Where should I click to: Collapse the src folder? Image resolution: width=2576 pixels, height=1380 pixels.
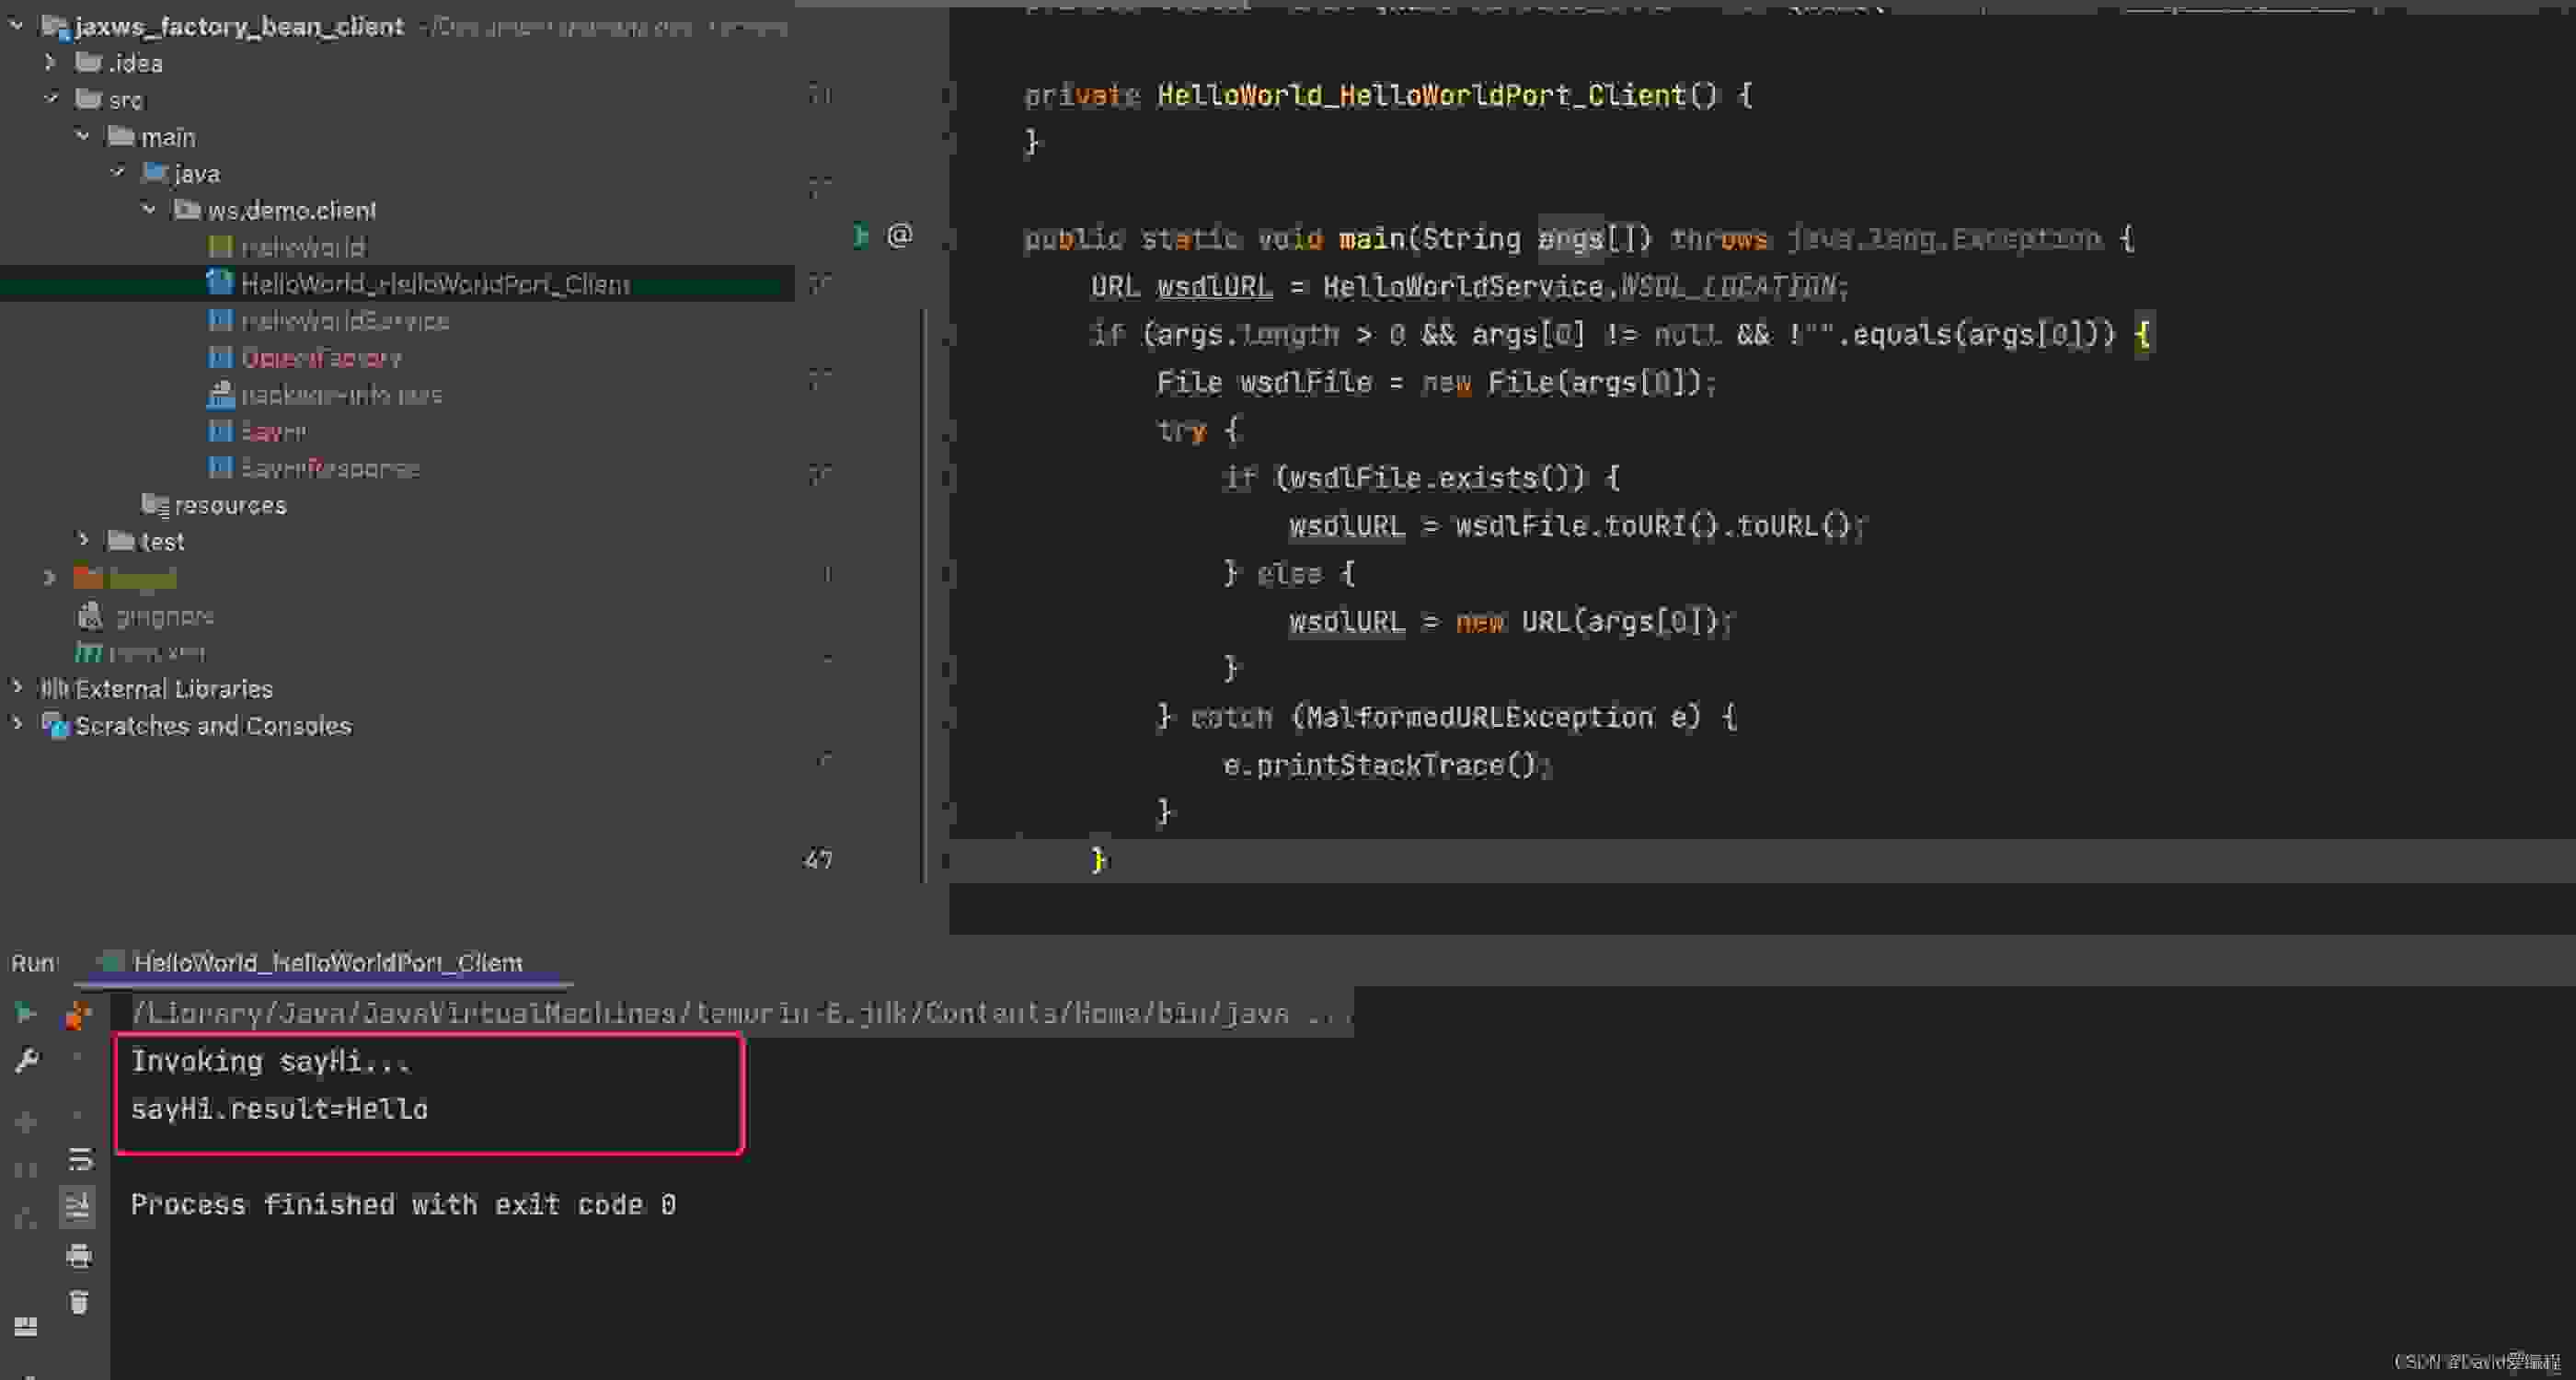52,98
